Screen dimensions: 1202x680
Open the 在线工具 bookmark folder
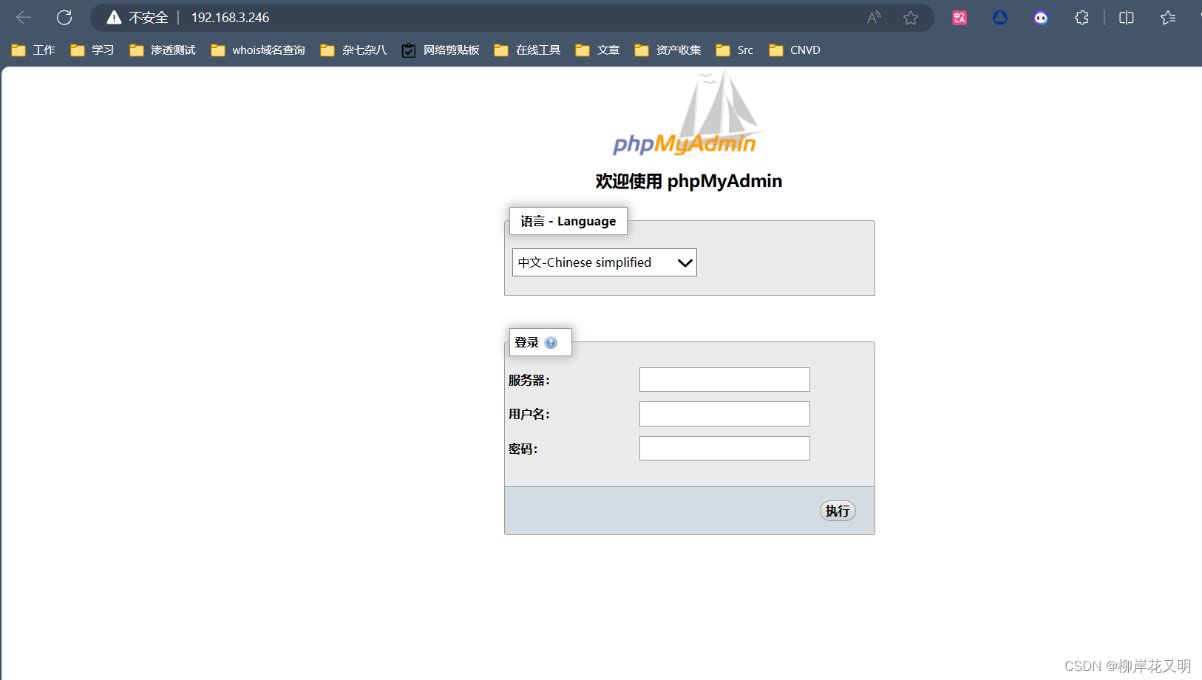pyautogui.click(x=527, y=50)
